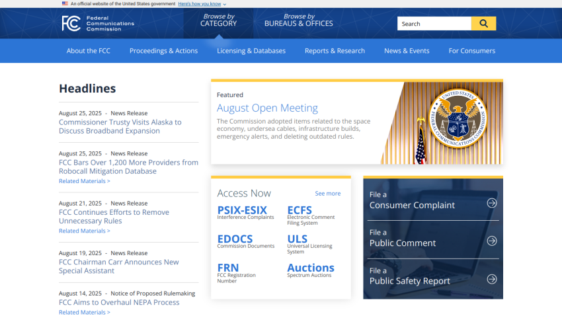
Task: Open Related Materials under NEPA Process headline
Action: click(x=84, y=313)
